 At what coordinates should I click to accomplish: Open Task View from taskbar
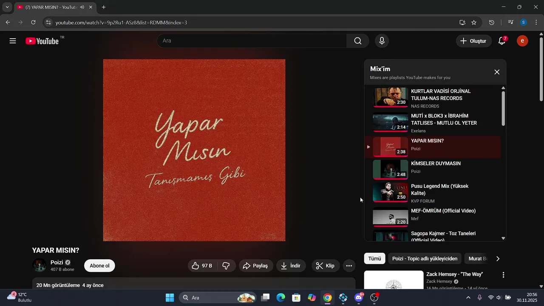click(x=265, y=297)
